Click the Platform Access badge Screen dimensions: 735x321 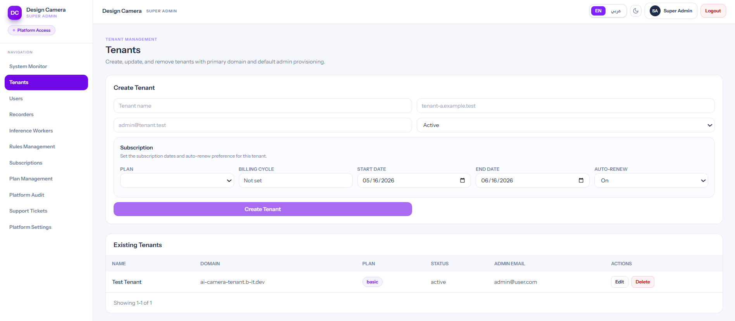tap(31, 30)
